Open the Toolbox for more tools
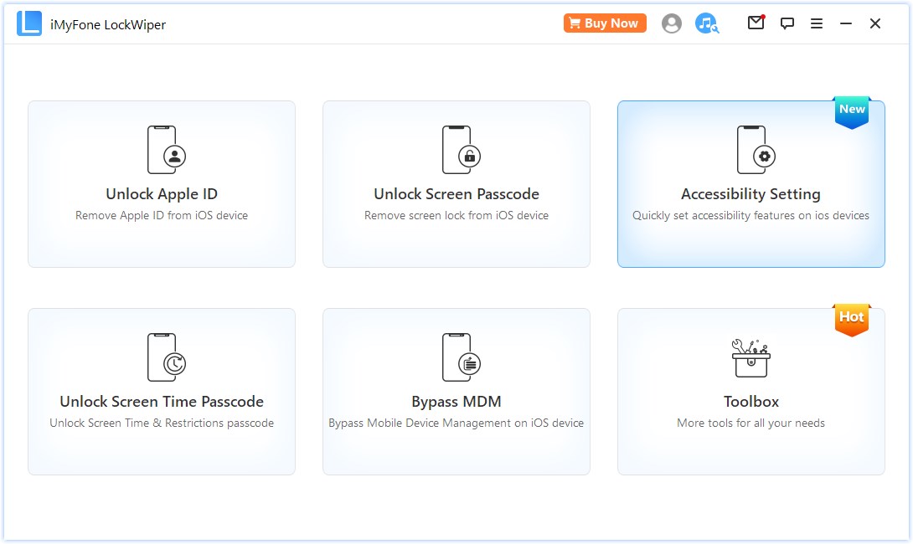This screenshot has width=913, height=544. (x=751, y=391)
